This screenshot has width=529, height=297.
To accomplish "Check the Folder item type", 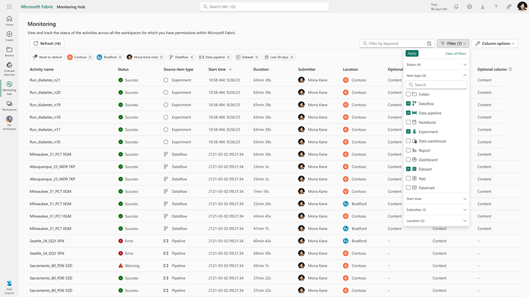I will pos(408,94).
